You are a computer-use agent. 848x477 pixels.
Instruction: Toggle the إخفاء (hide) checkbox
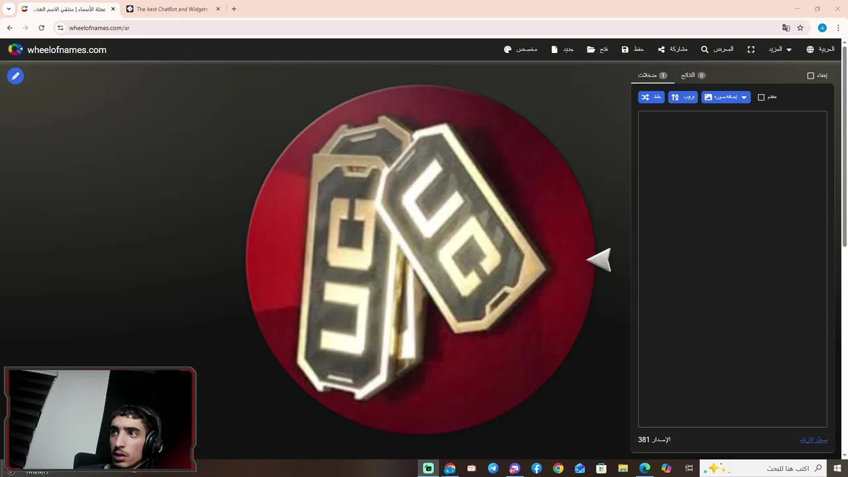(x=810, y=76)
